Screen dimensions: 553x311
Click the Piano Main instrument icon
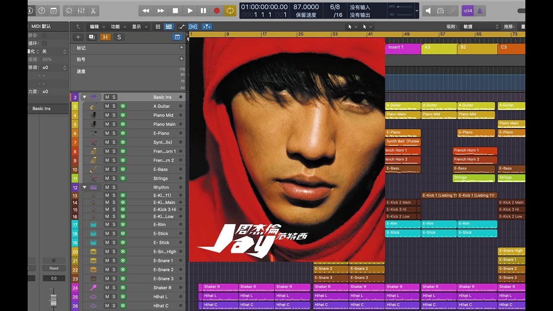[93, 124]
